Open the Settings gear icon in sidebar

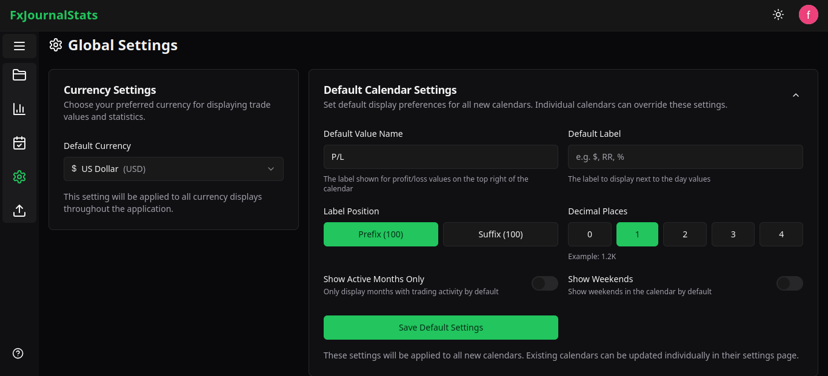[19, 177]
